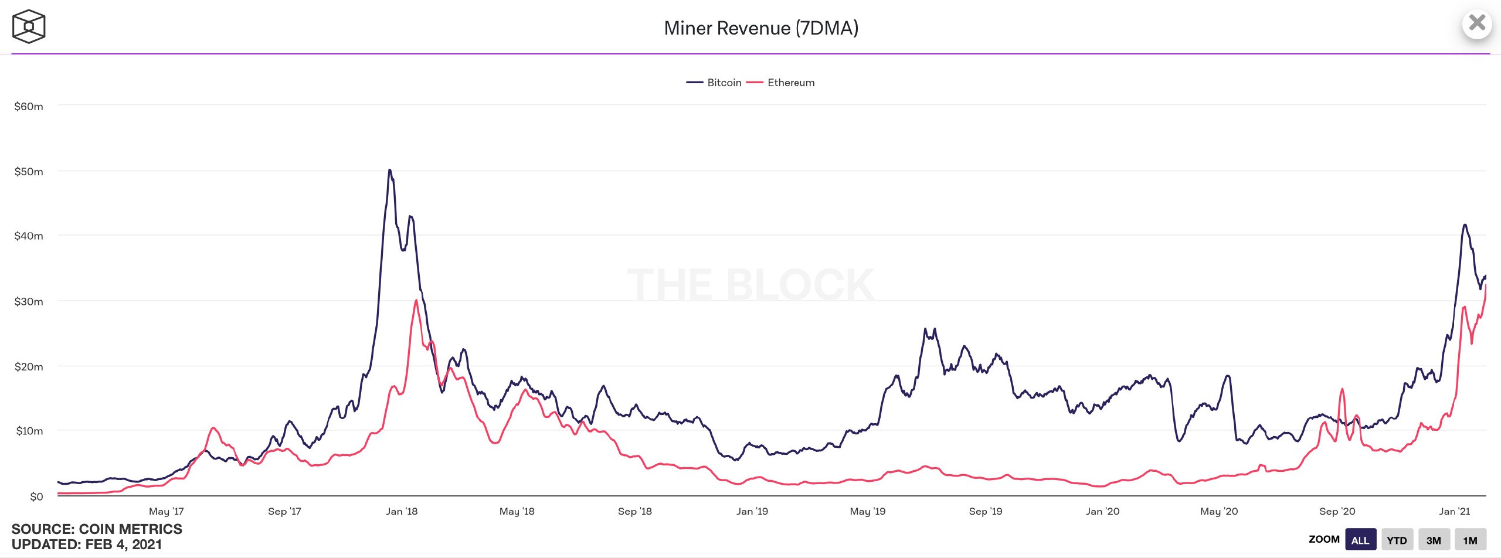
Task: Click the Sep '19 x-axis label
Action: click(x=986, y=511)
